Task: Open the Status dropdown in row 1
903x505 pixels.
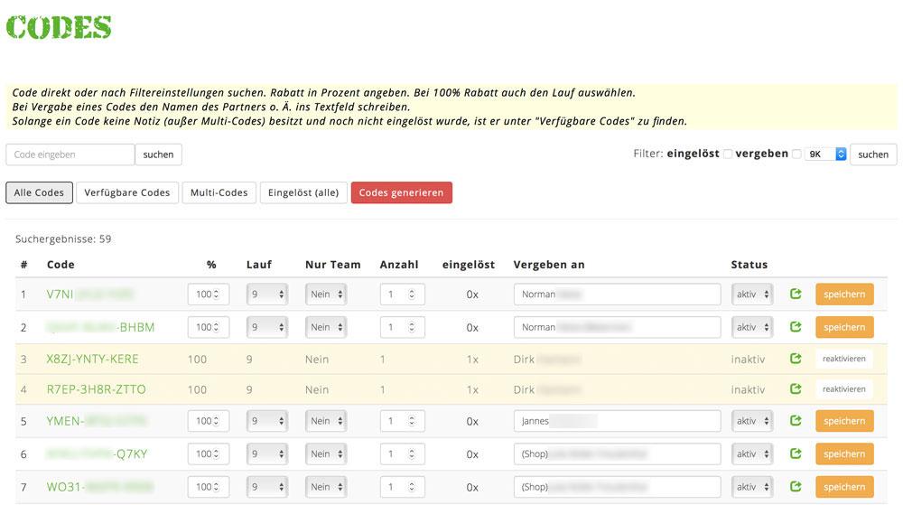Action: coord(753,295)
